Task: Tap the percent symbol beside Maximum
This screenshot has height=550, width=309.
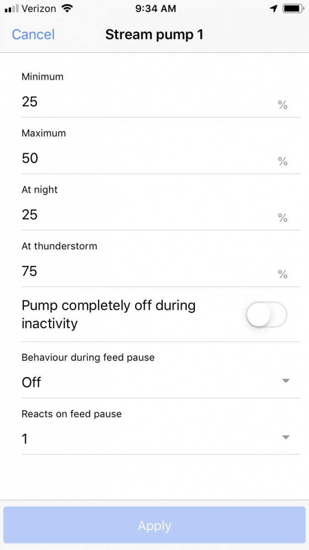Action: pyautogui.click(x=282, y=161)
